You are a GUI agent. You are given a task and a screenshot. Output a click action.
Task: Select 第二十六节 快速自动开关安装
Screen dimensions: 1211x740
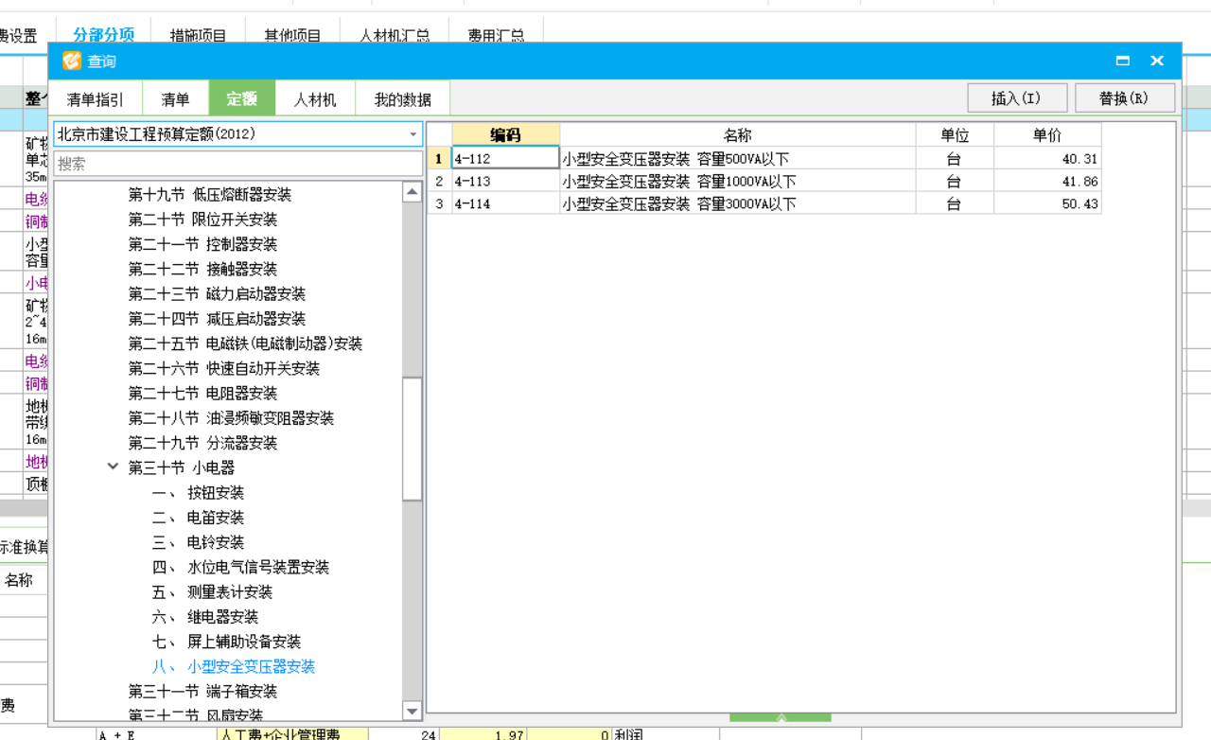tap(224, 368)
